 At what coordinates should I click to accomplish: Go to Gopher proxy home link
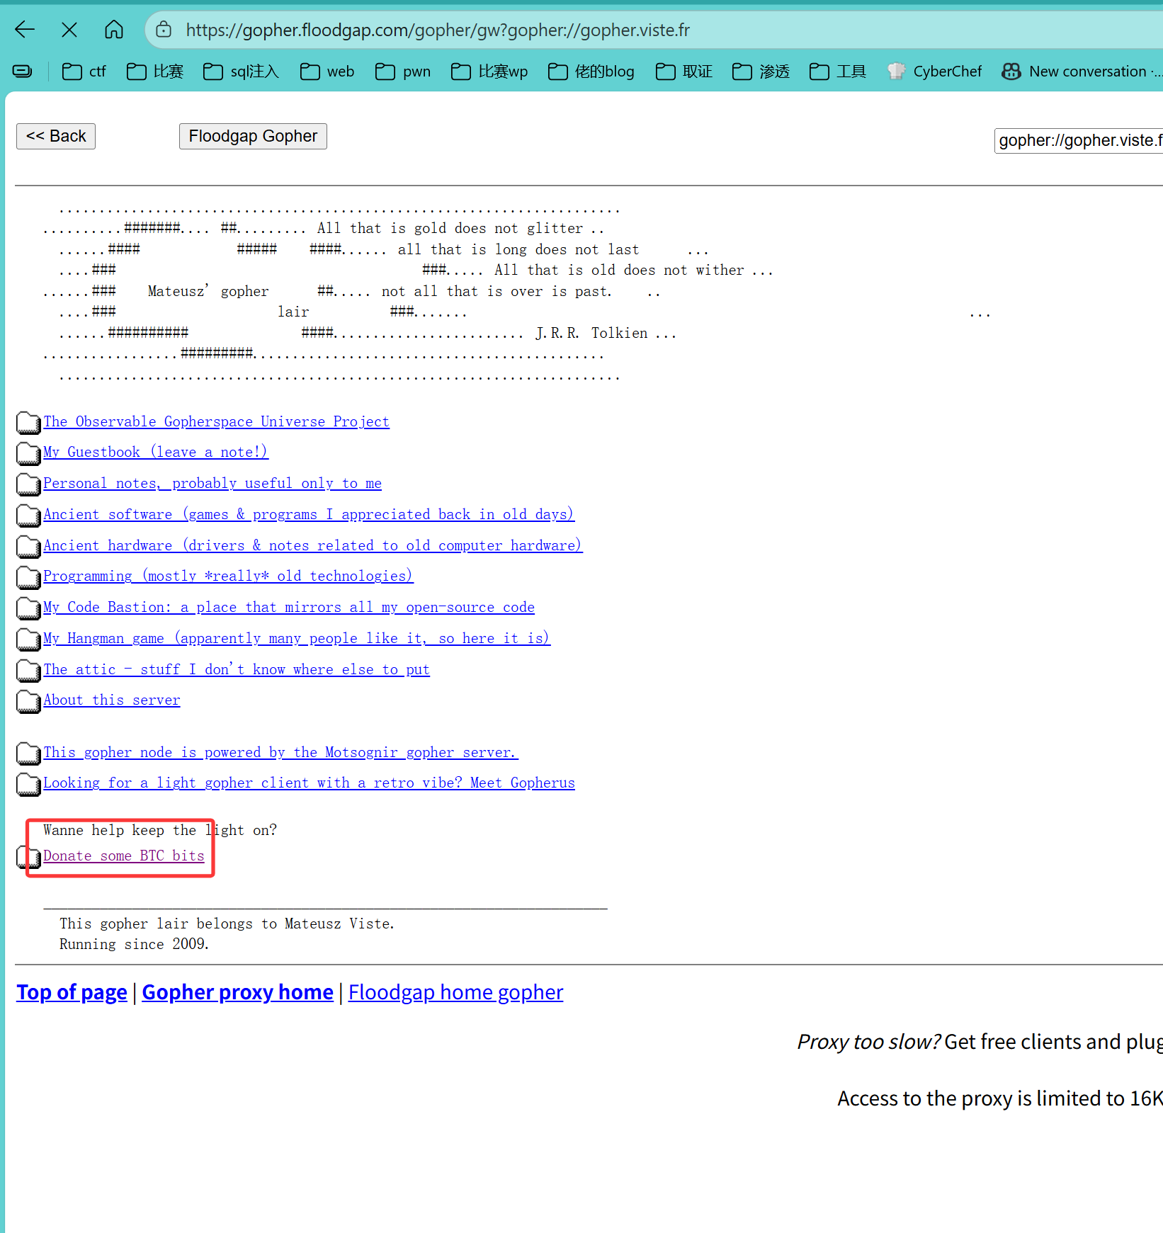coord(237,992)
